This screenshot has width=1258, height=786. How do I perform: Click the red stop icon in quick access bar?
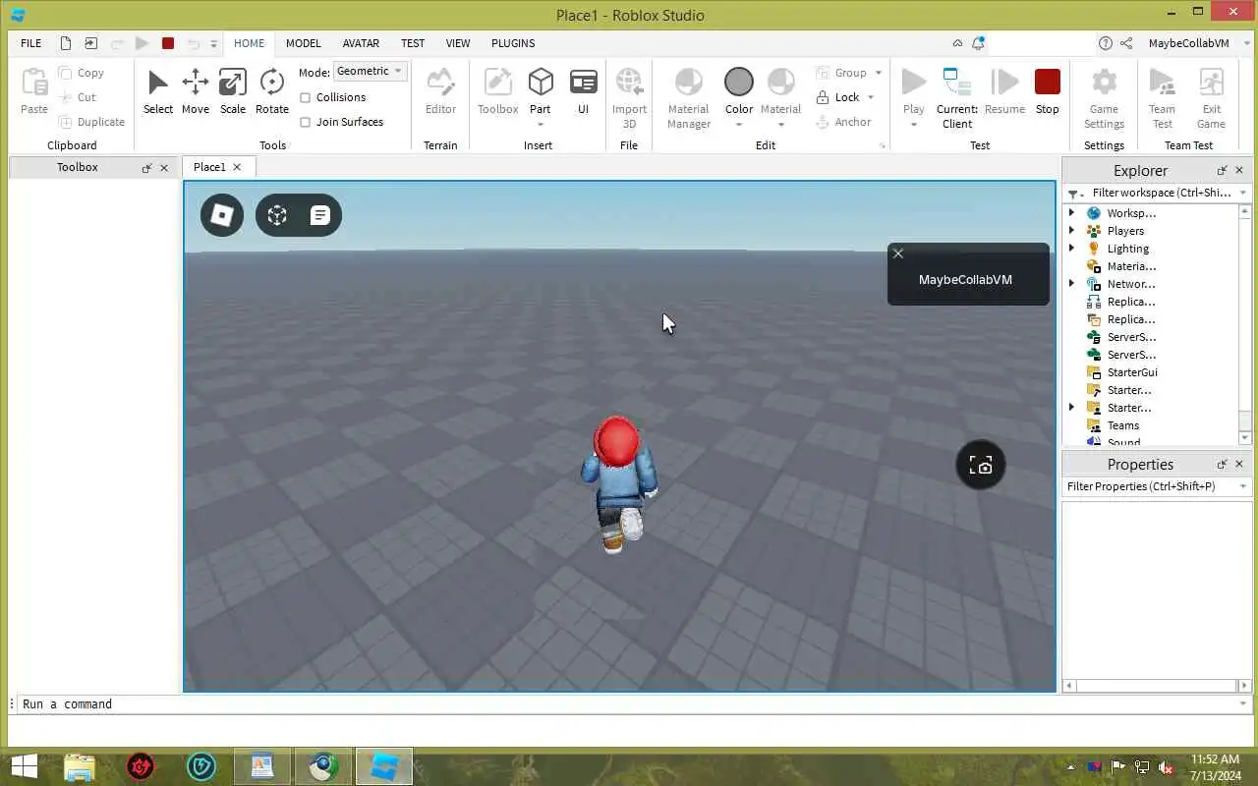pyautogui.click(x=168, y=43)
